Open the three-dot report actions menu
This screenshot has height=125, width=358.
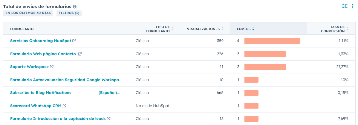tap(353, 6)
